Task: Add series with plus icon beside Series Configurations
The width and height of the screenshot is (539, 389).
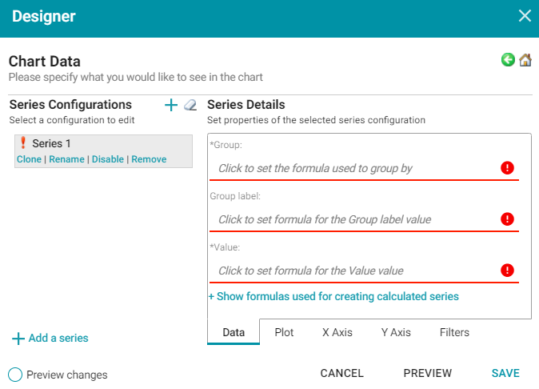Action: point(171,105)
